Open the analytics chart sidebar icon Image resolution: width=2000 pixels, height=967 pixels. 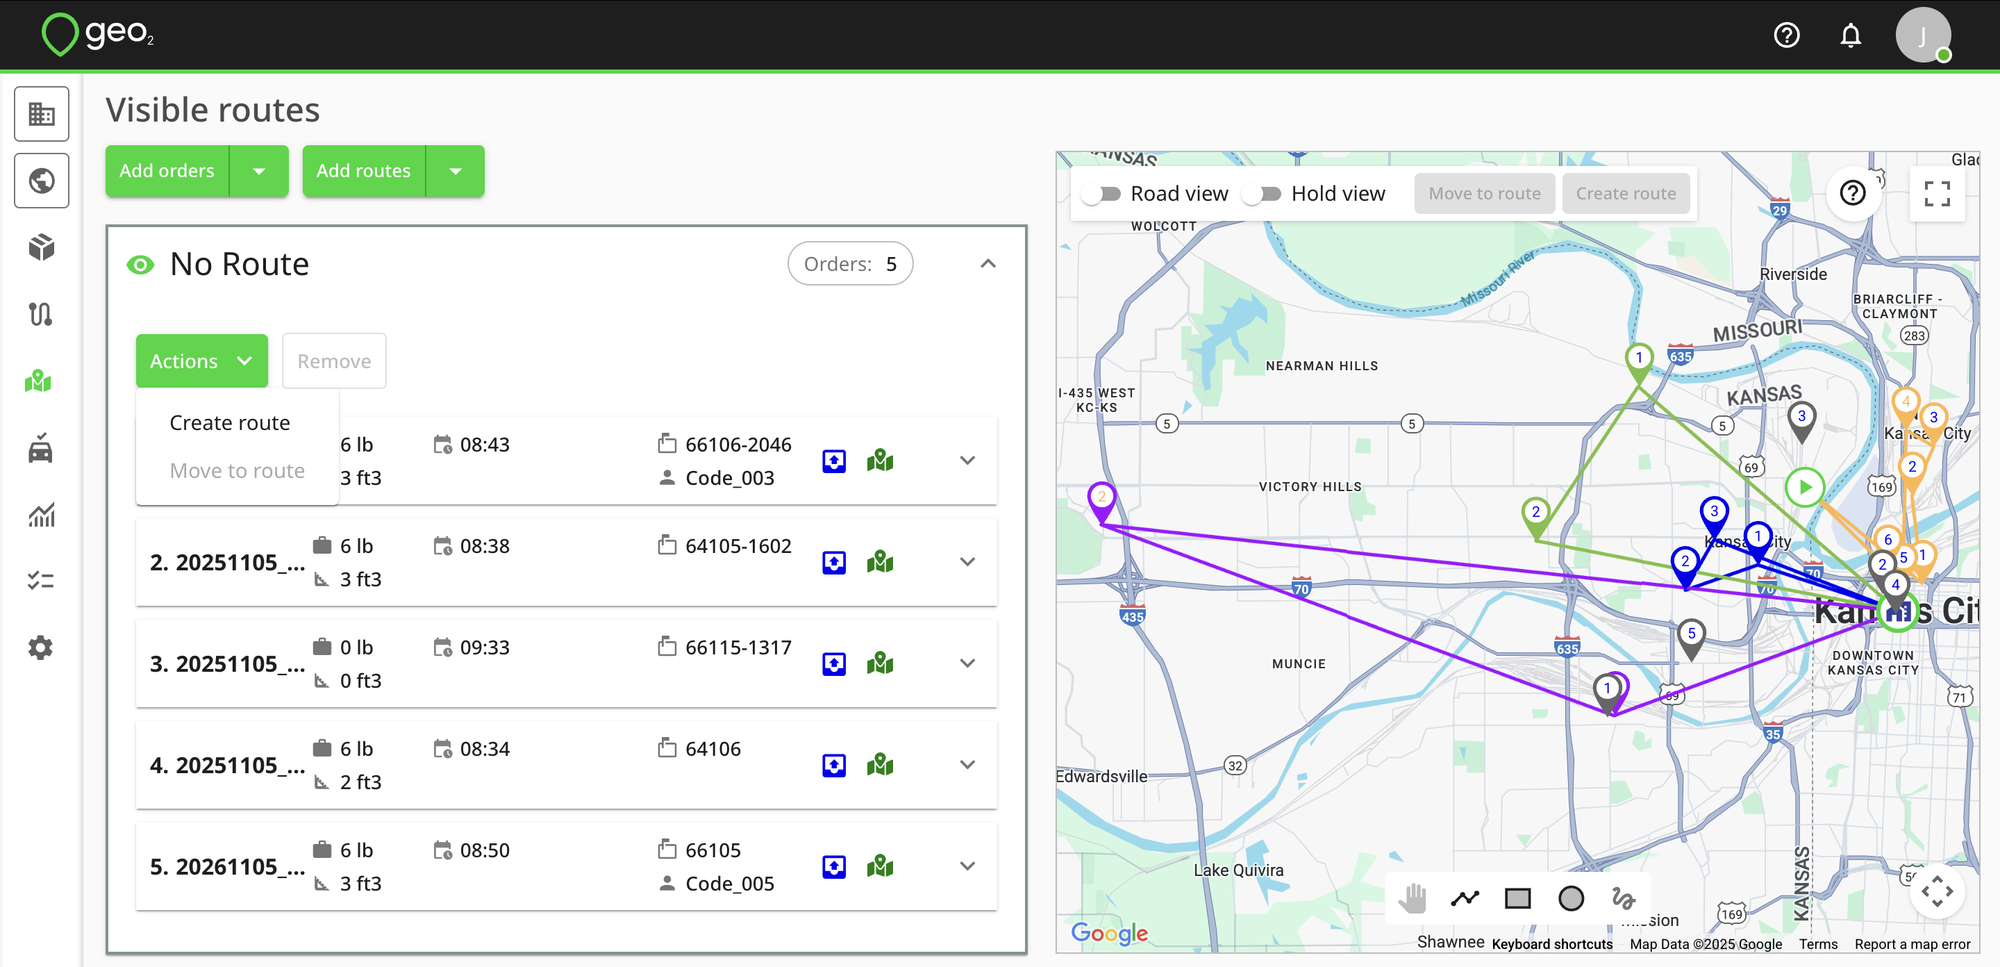41,514
